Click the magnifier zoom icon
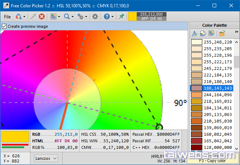240x165 pixels. pos(67,16)
